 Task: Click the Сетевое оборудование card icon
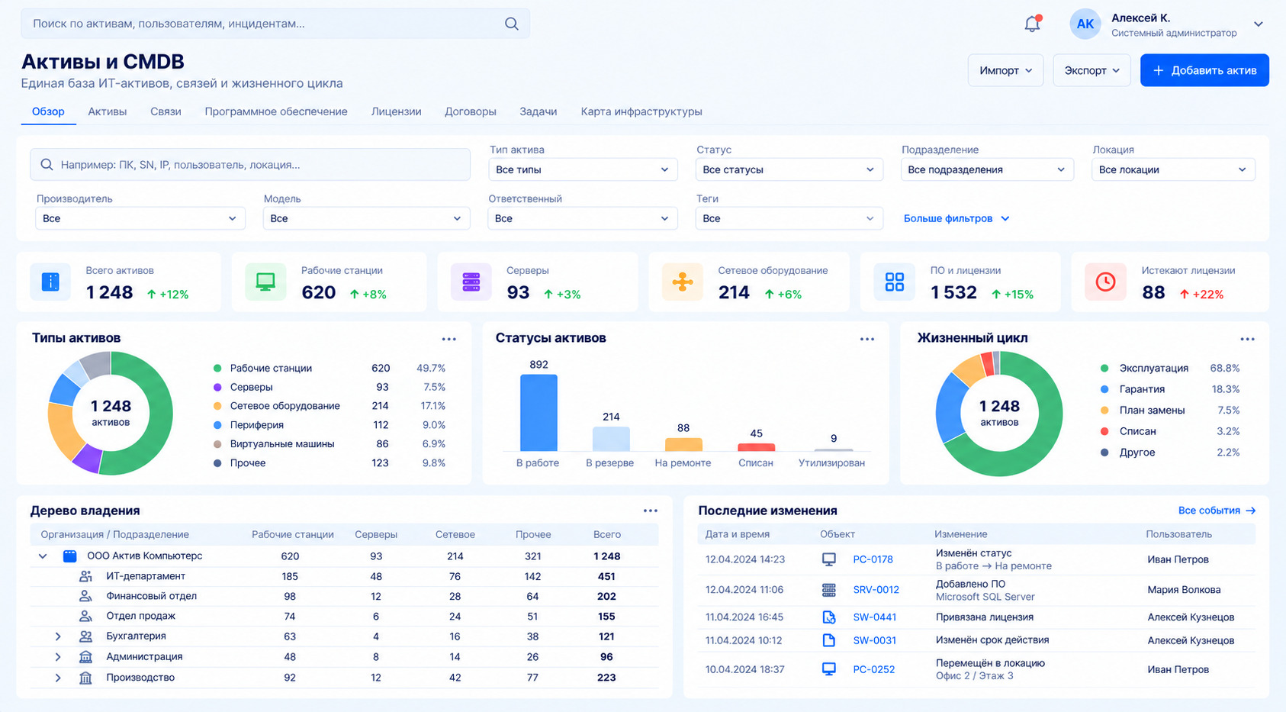coord(683,282)
